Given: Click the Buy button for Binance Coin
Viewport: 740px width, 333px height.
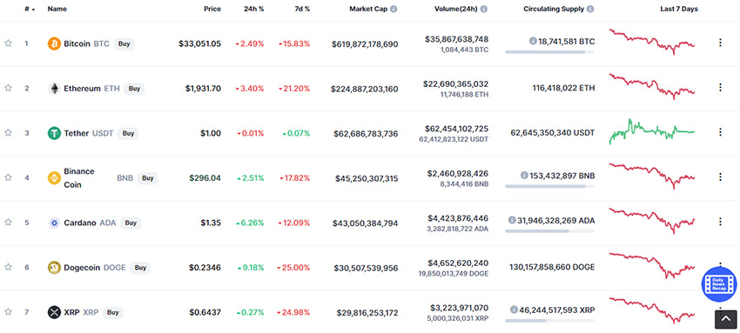Looking at the screenshot, I should [148, 178].
